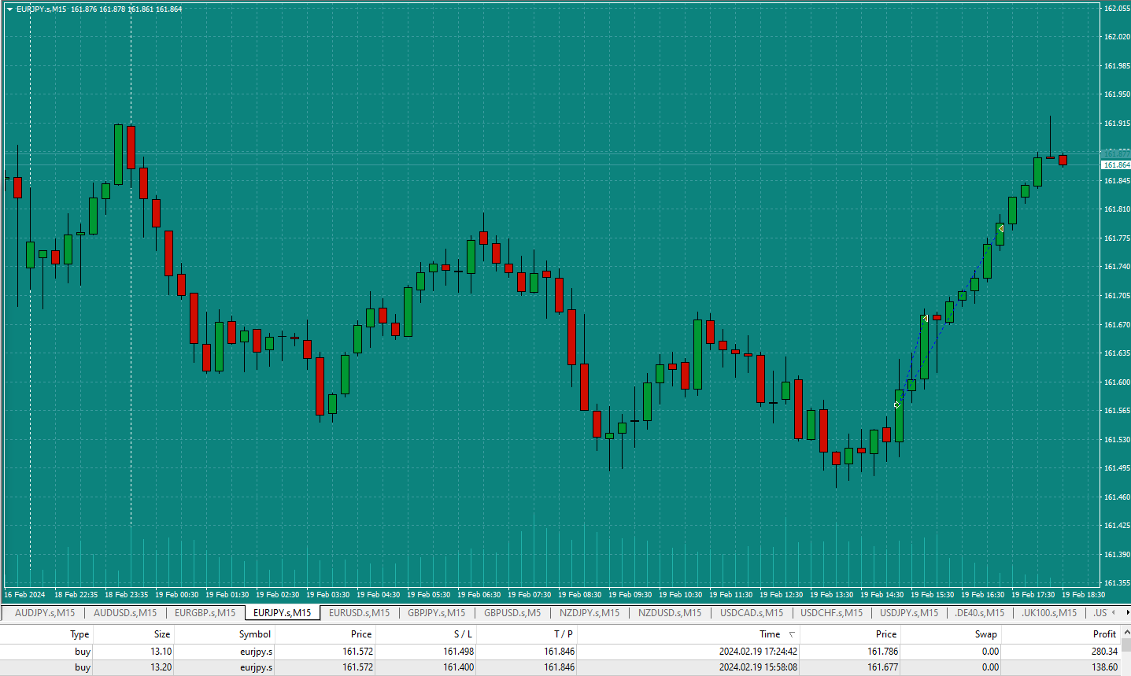The width and height of the screenshot is (1131, 676).
Task: Click the close price 161.677
Action: pos(883,667)
